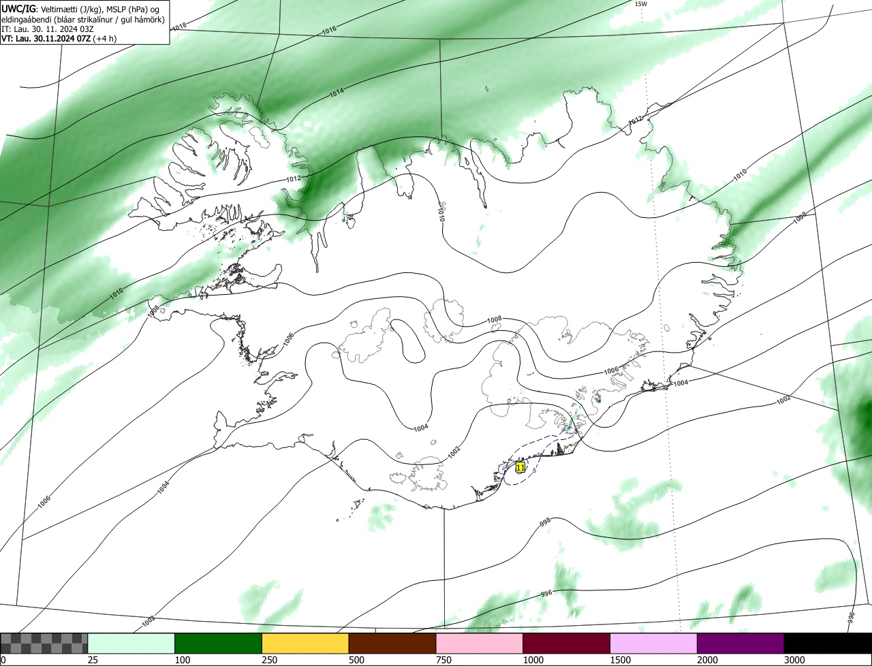Select the purple 2000–3000 legend swatch
This screenshot has width=872, height=666.
741,644
